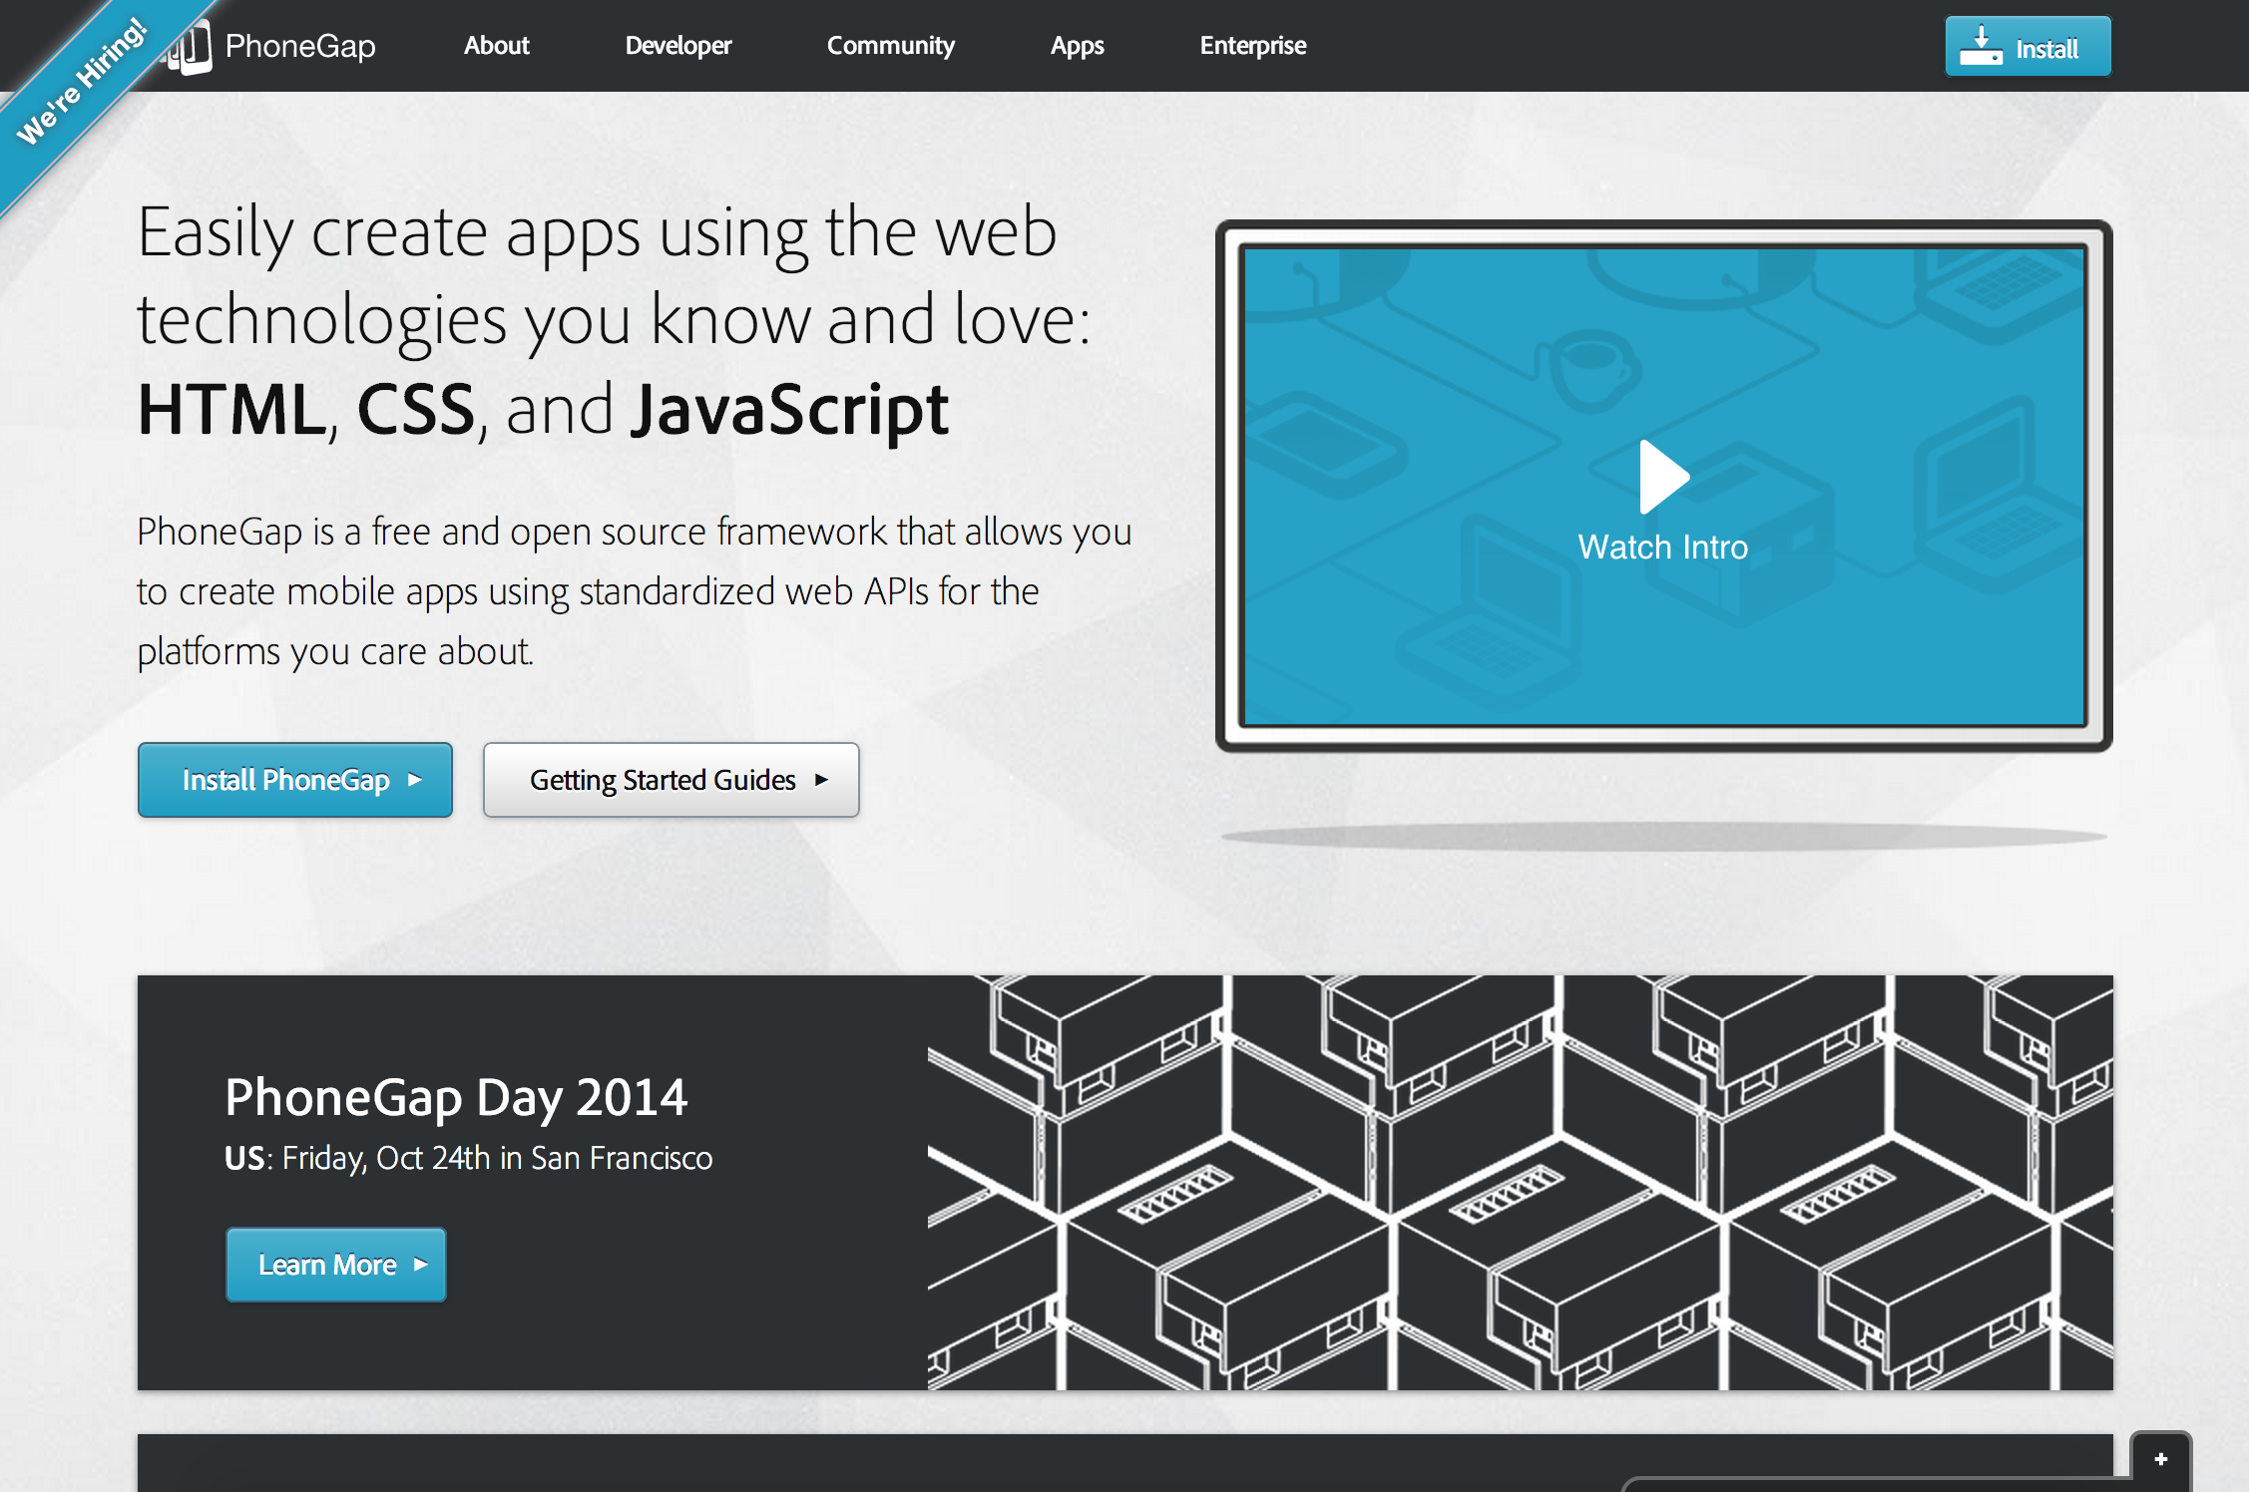Click the blue Install button in header
The width and height of the screenshot is (2249, 1492).
(x=2027, y=46)
